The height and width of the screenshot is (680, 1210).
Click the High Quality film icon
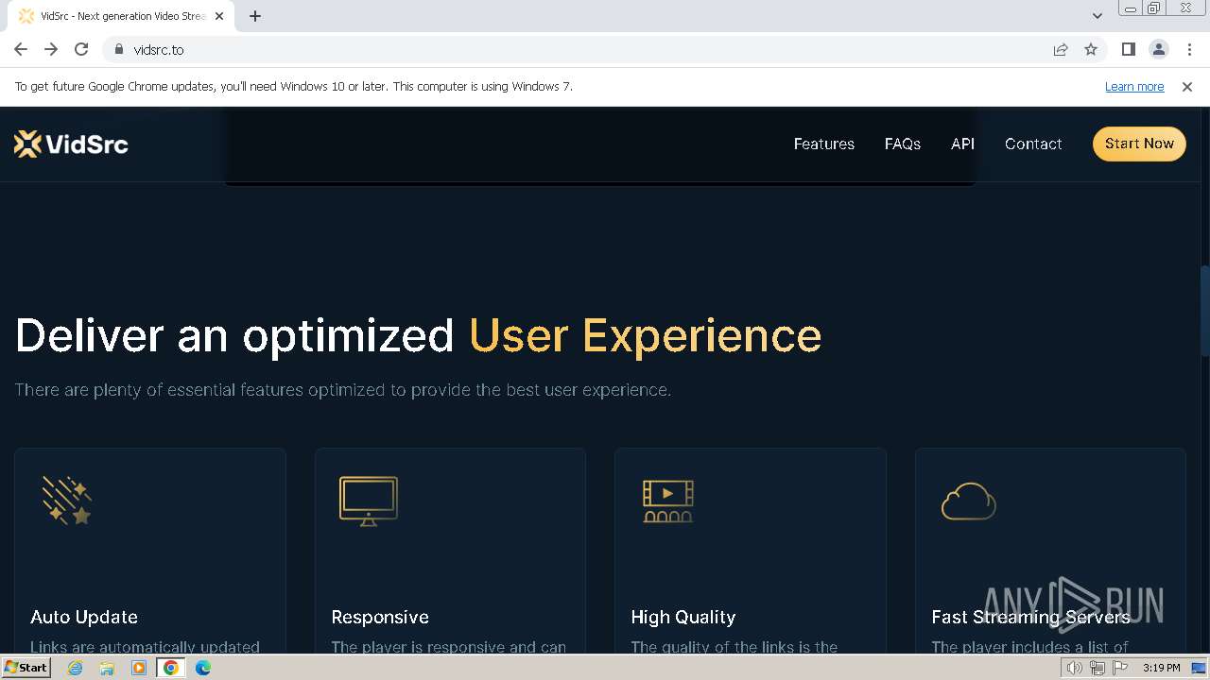tap(668, 501)
